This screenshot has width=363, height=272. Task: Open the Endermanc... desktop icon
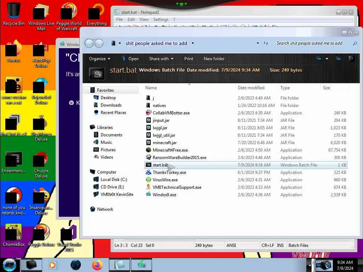(x=13, y=162)
